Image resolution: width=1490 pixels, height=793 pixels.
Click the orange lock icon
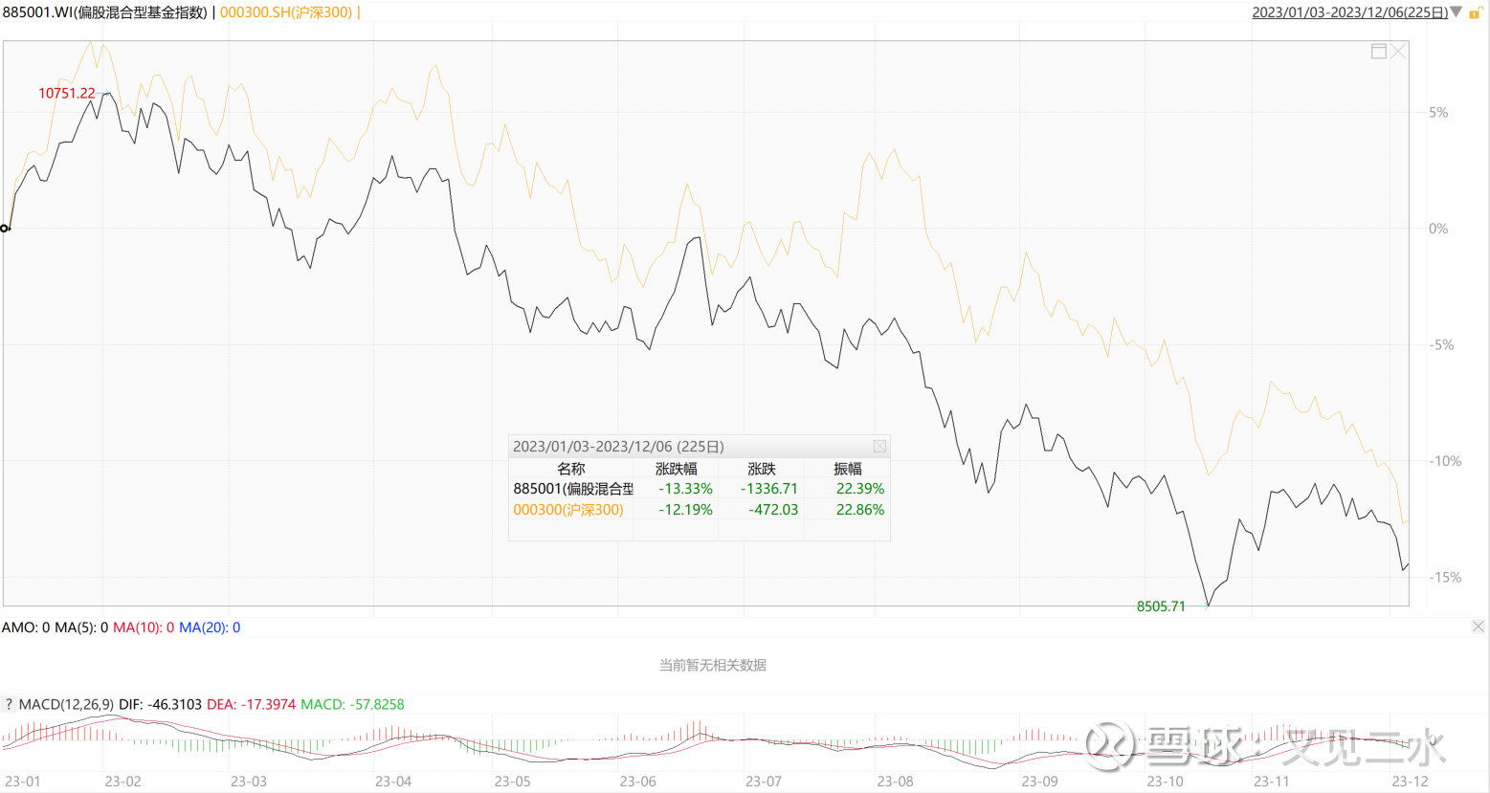point(1475,13)
